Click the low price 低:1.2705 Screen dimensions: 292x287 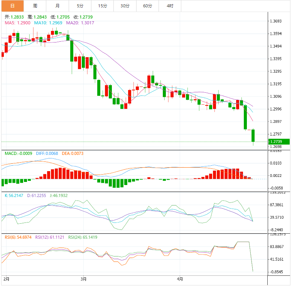[x=60, y=17]
